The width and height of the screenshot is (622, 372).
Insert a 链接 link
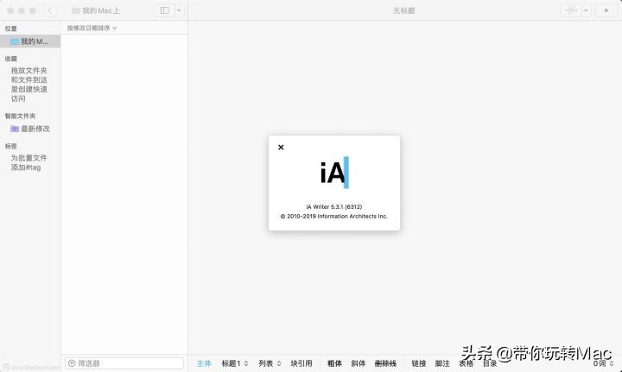pyautogui.click(x=419, y=363)
